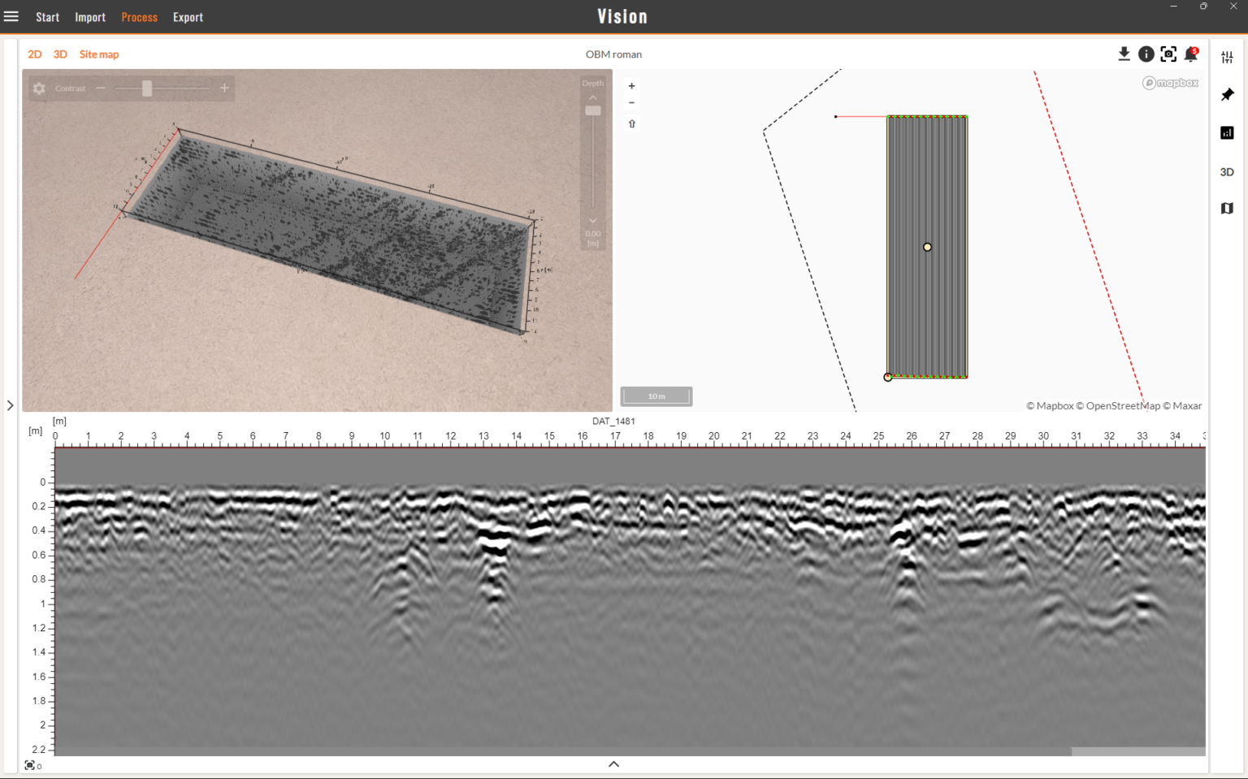Screen dimensions: 1248x779
Task: Open the Import menu
Action: (x=89, y=16)
